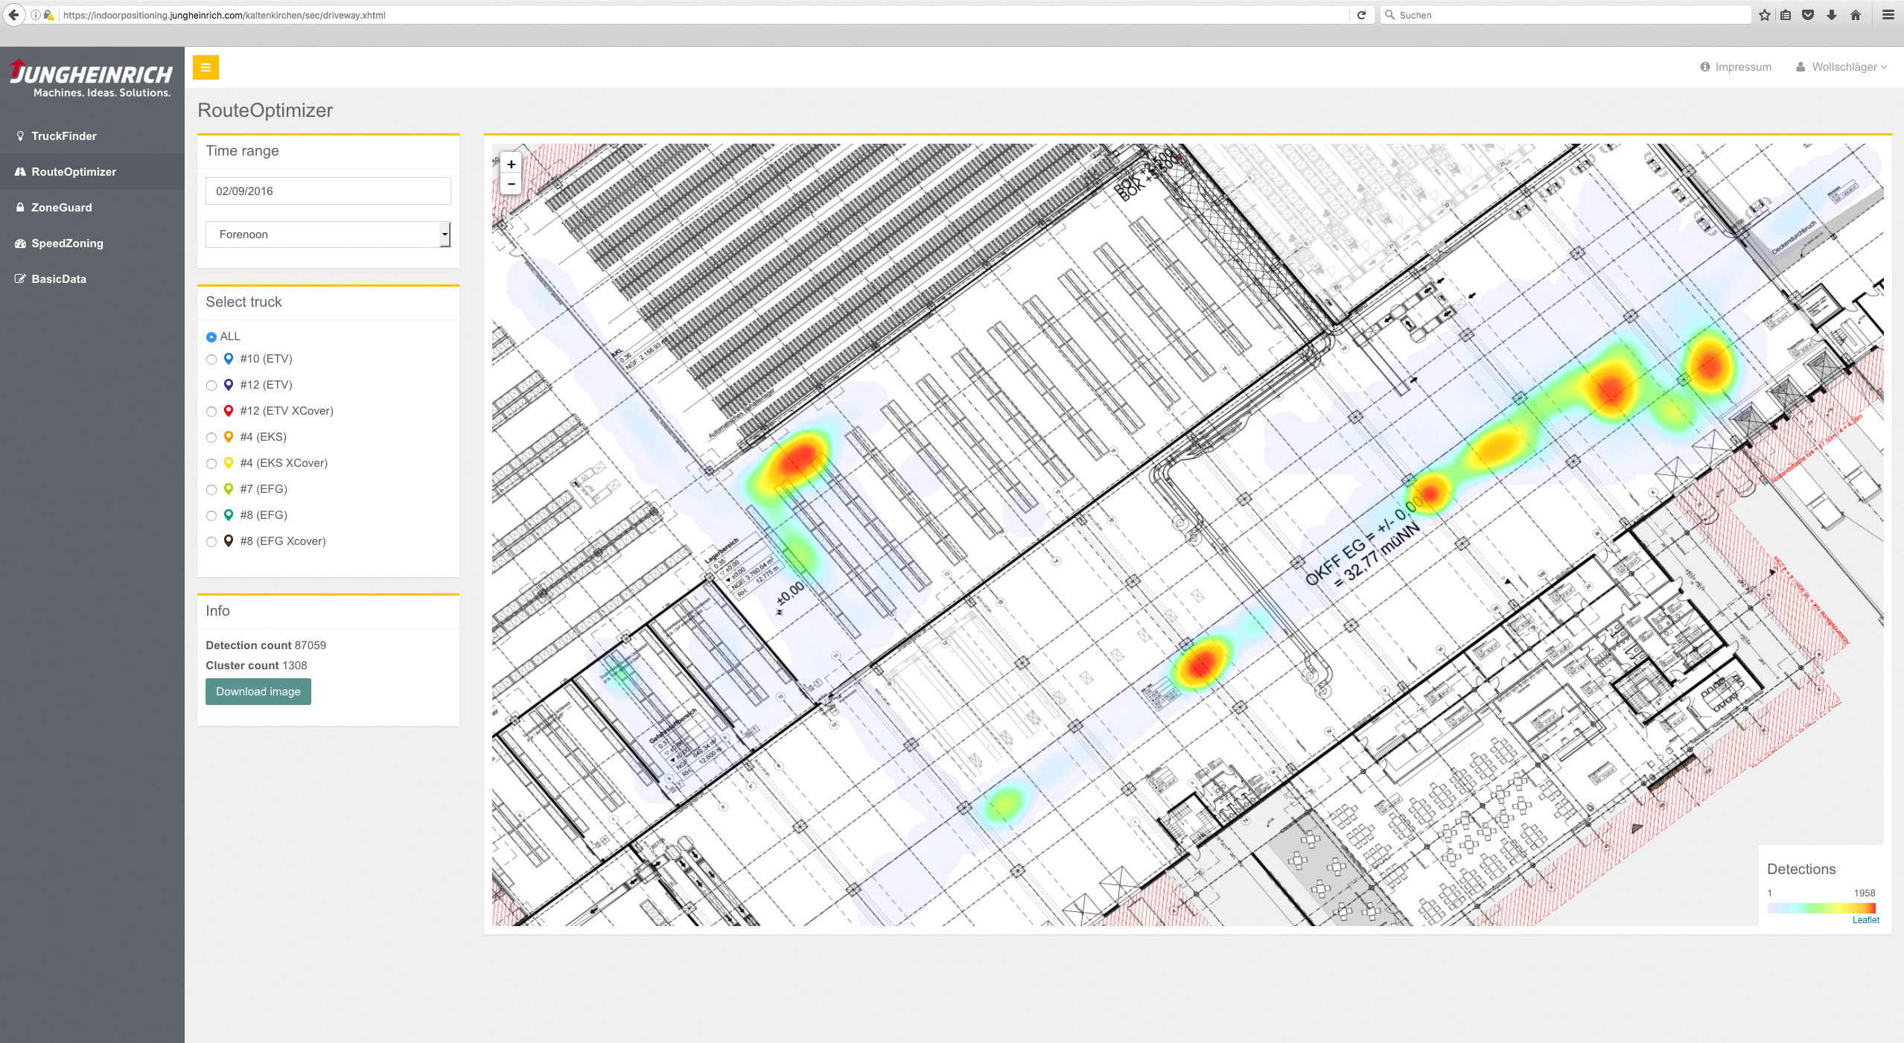Screen dimensions: 1904x1043
Task: Open the browser hamburger menu
Action: coord(1887,15)
